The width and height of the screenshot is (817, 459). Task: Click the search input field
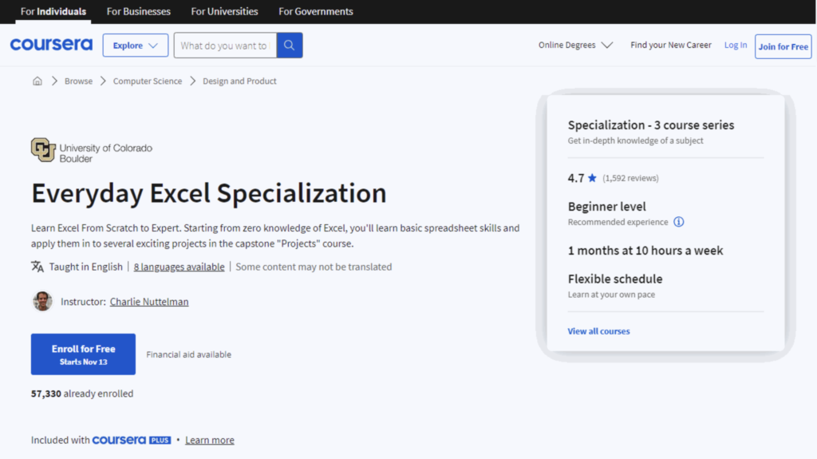[225, 46]
